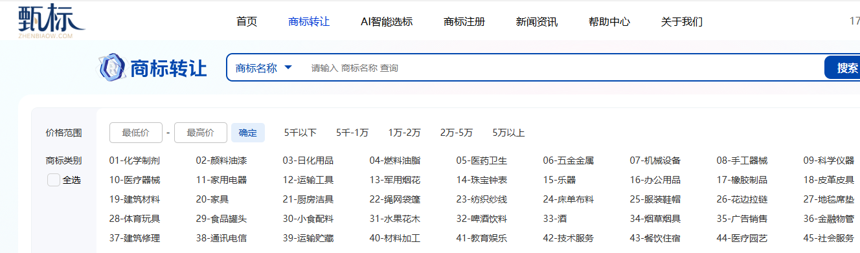
Task: Select category 24-床单布料
Action: pos(569,199)
